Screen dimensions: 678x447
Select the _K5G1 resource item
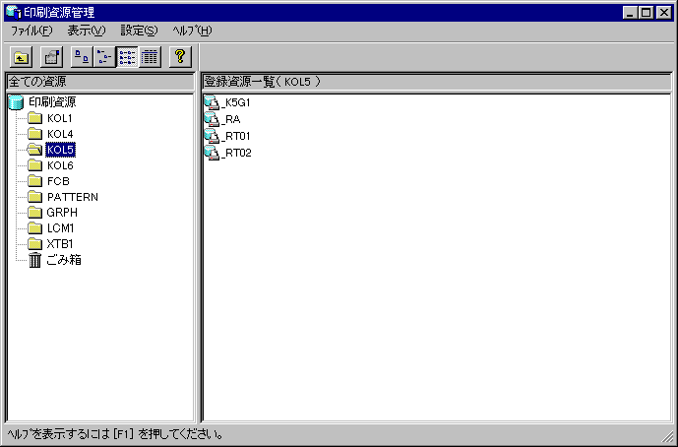[x=227, y=102]
